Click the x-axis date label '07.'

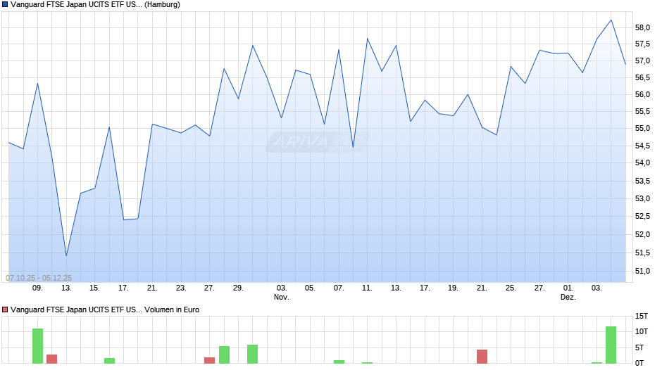click(339, 288)
